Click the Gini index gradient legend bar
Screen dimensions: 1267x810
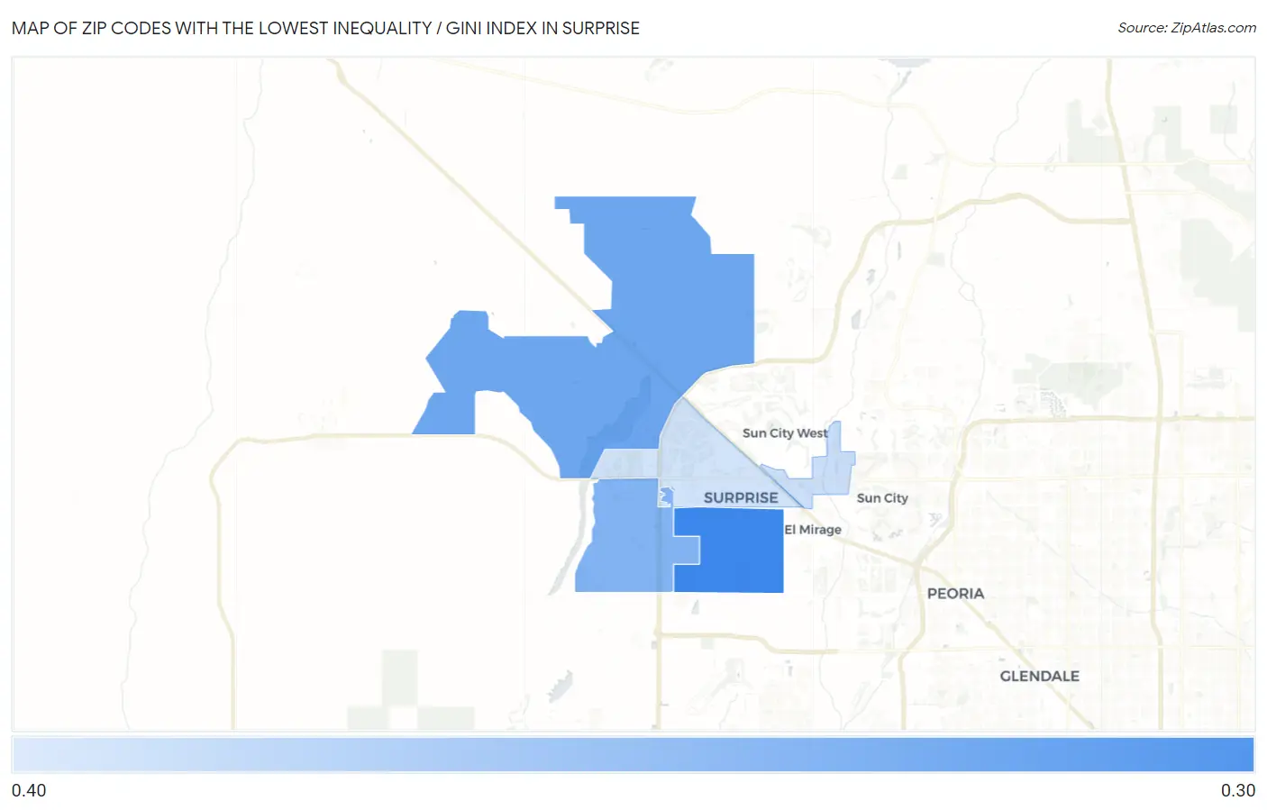[x=633, y=755]
